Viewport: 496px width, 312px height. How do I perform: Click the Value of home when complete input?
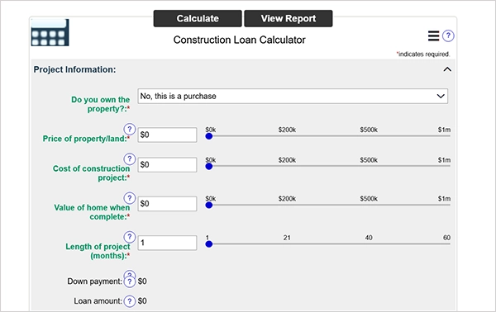coord(167,204)
